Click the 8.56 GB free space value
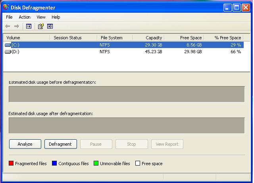 click(194, 45)
